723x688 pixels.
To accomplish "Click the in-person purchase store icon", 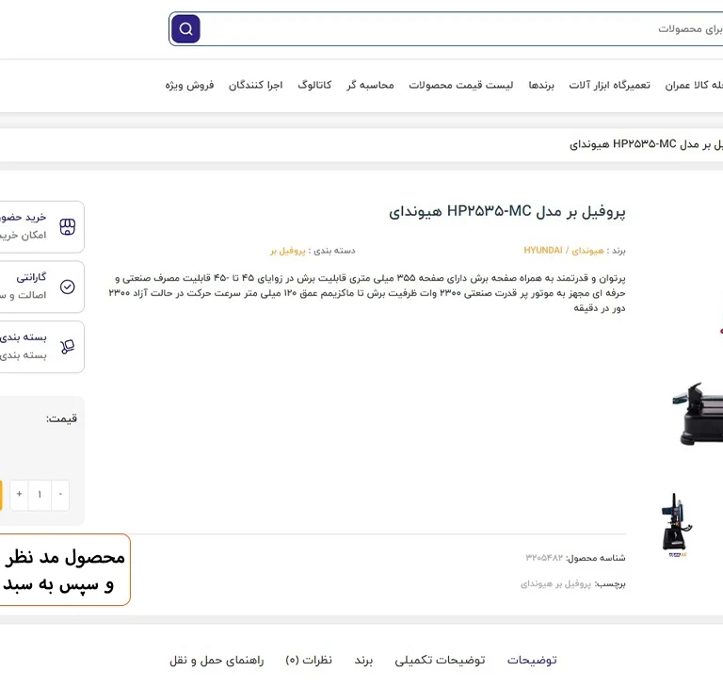I will click(x=68, y=227).
